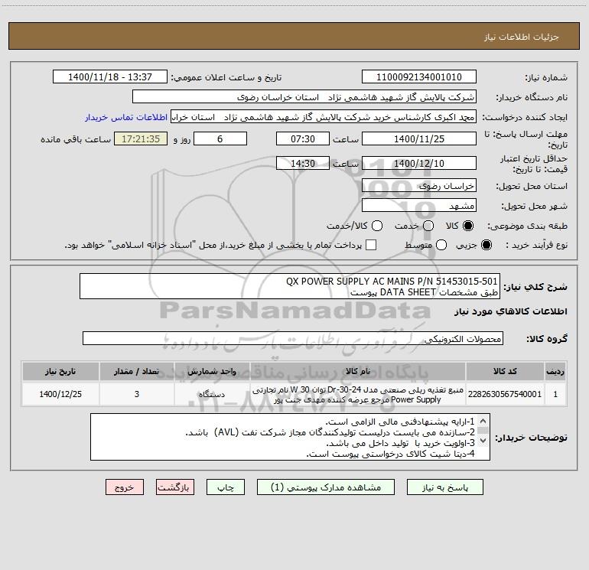Select the کالا radio button
The height and width of the screenshot is (570, 589).
[468, 226]
